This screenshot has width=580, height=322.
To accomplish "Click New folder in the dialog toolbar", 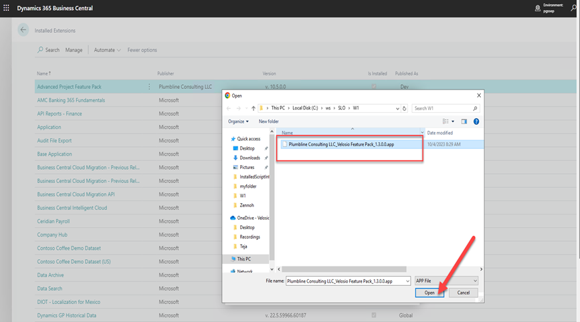I will pyautogui.click(x=268, y=122).
